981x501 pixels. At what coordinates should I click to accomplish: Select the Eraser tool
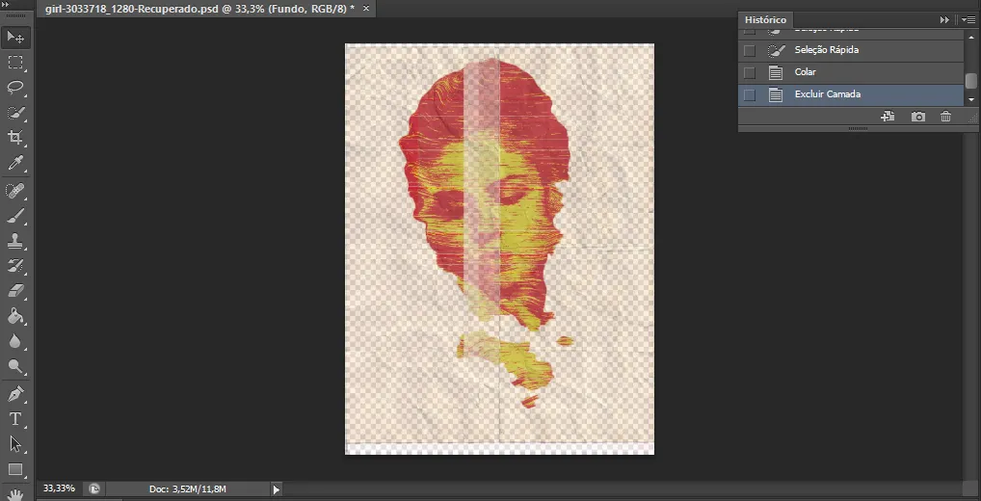coord(15,291)
